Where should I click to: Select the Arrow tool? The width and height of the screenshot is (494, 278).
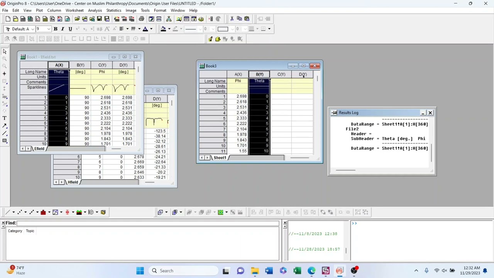tap(5, 125)
